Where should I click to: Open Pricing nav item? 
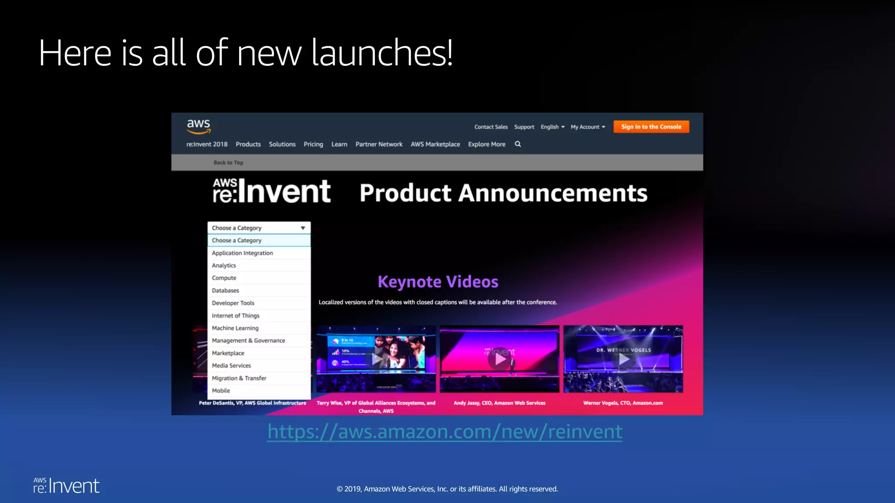coord(313,144)
